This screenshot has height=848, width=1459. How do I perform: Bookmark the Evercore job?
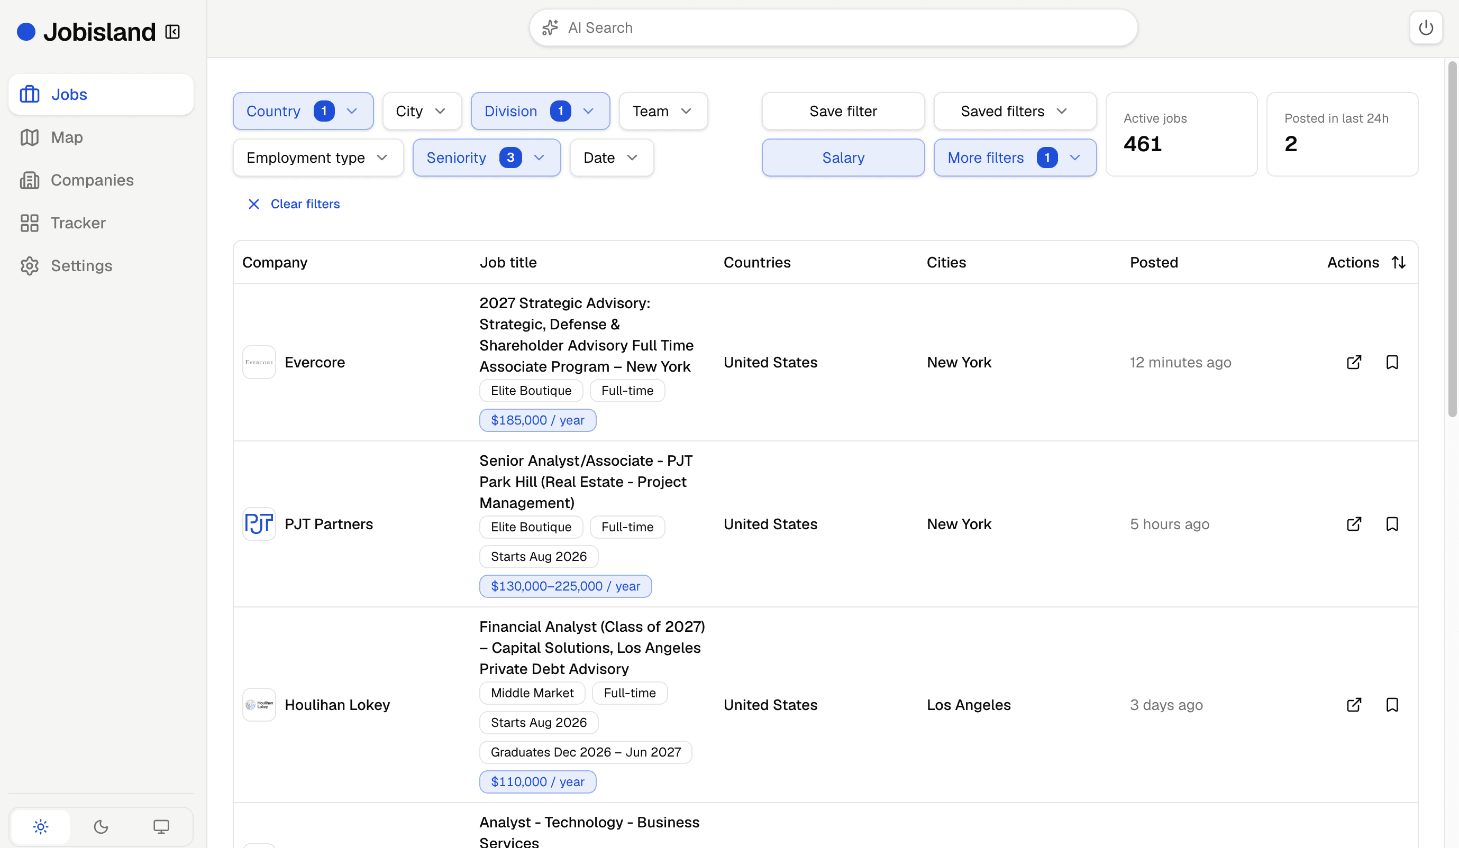pyautogui.click(x=1392, y=362)
